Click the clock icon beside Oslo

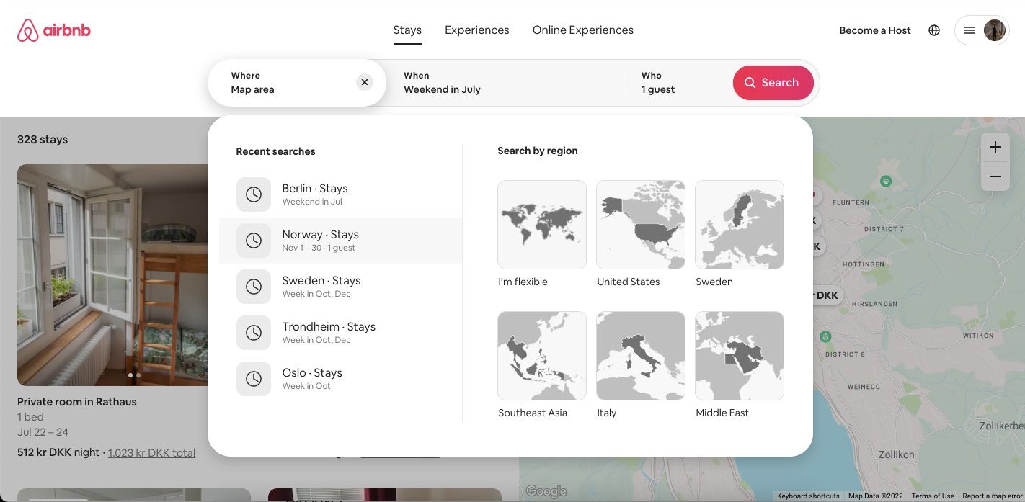[x=254, y=379]
